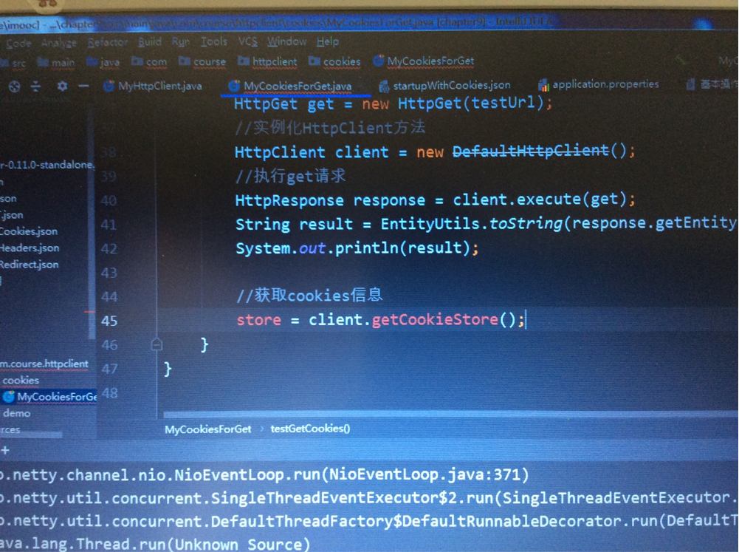739x552 pixels.
Task: Click the project panel horizontal scrollbar
Action: pos(31,435)
